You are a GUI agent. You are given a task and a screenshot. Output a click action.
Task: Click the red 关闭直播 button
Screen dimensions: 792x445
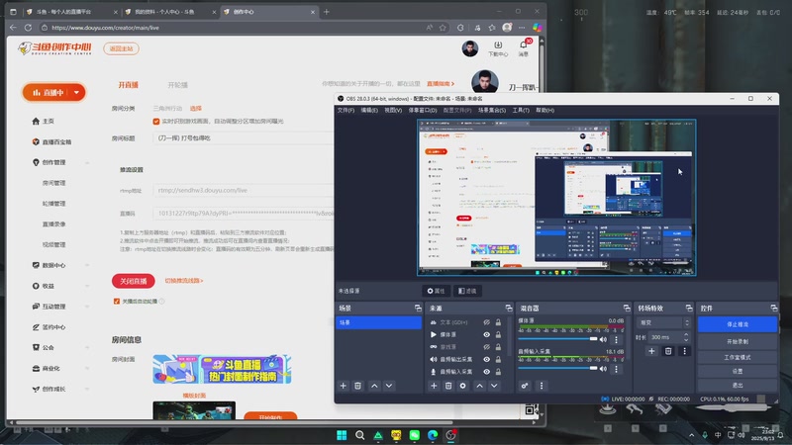134,281
